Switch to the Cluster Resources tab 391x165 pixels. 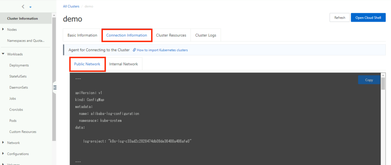click(171, 35)
